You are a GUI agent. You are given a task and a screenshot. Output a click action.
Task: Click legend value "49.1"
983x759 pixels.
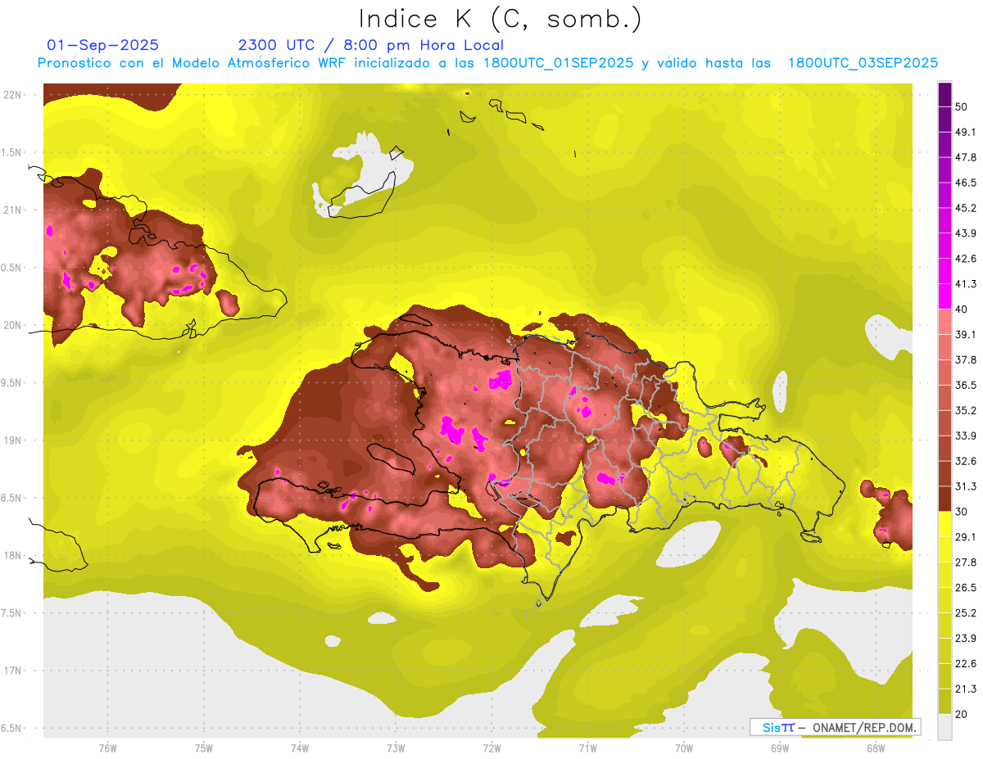pyautogui.click(x=966, y=132)
